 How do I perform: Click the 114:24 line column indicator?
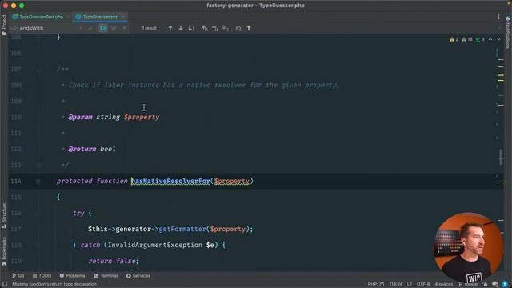(x=396, y=285)
